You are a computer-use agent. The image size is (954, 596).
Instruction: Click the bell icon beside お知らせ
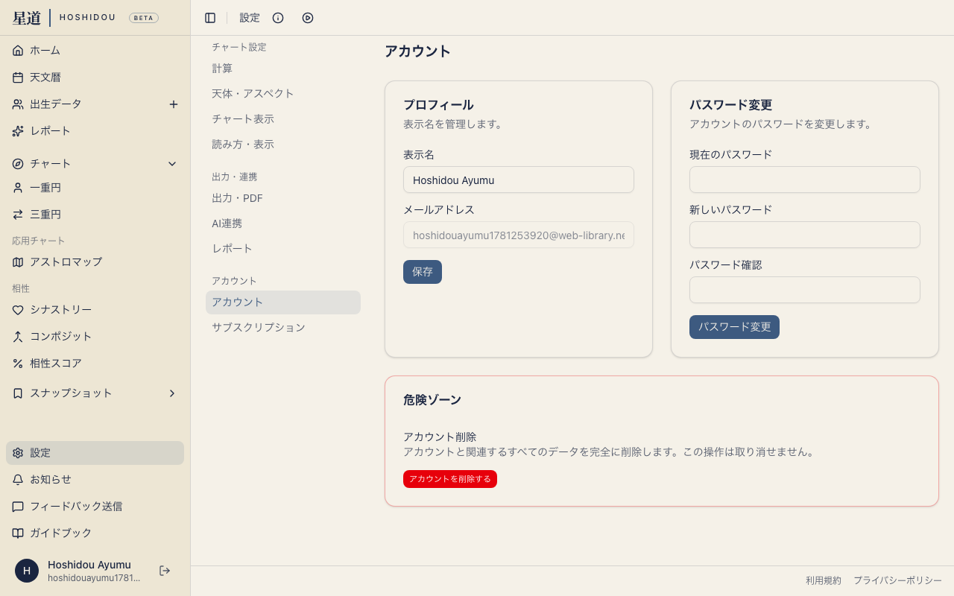tap(18, 480)
